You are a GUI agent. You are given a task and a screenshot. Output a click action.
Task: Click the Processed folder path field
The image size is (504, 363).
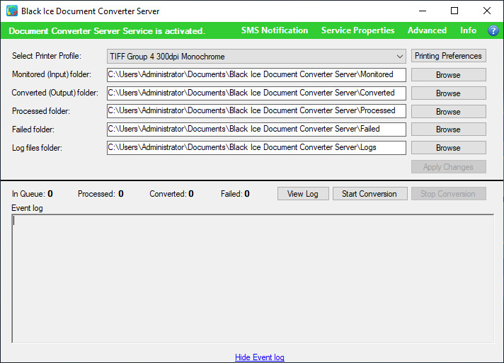256,111
